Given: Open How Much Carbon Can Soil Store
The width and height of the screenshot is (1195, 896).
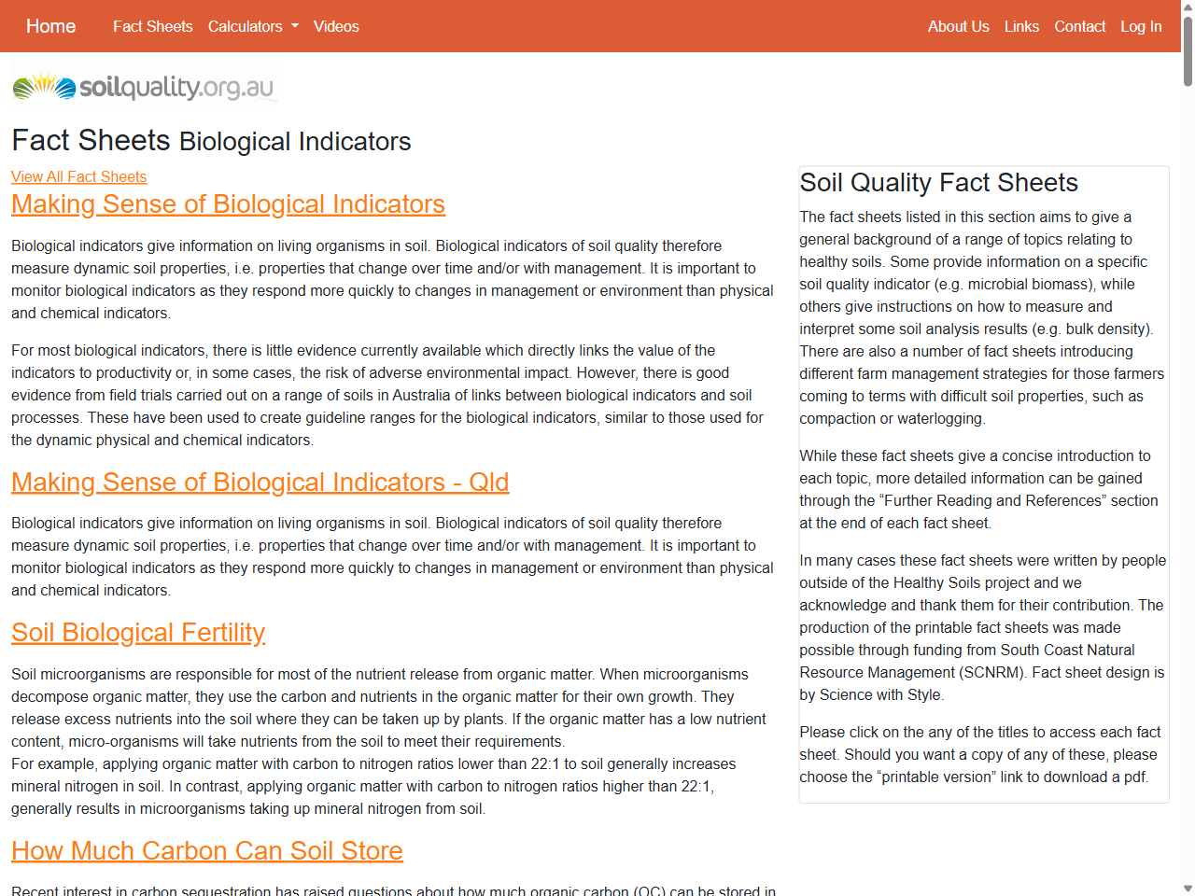Looking at the screenshot, I should point(206,851).
